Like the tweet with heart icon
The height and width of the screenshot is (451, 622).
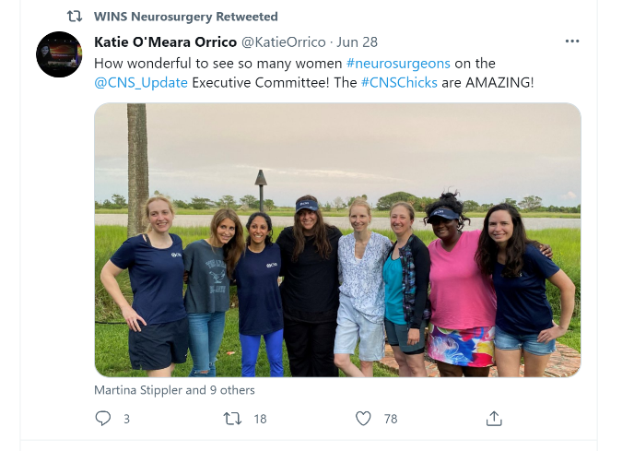point(363,419)
